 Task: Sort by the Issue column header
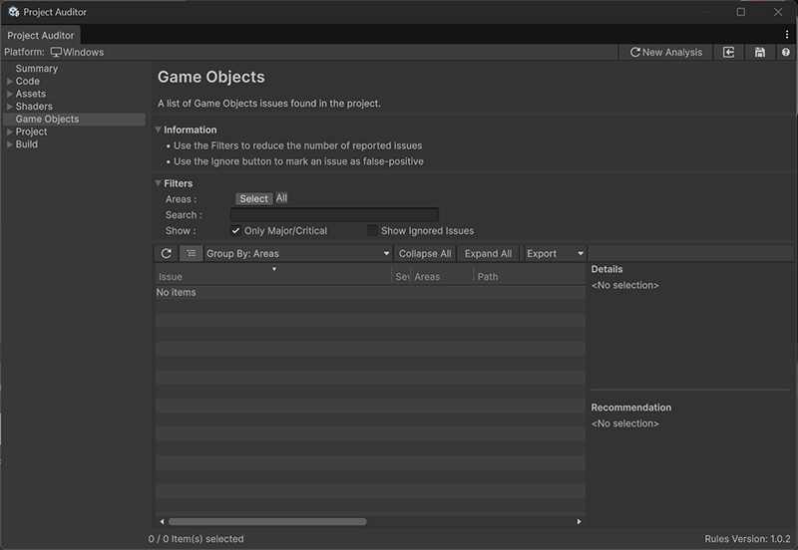click(273, 276)
